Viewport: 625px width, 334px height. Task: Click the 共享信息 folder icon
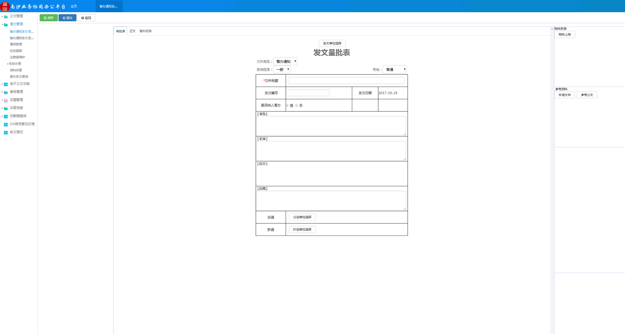click(x=6, y=108)
